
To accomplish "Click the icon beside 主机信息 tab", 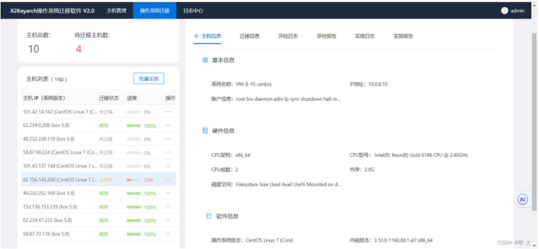I will pos(197,36).
